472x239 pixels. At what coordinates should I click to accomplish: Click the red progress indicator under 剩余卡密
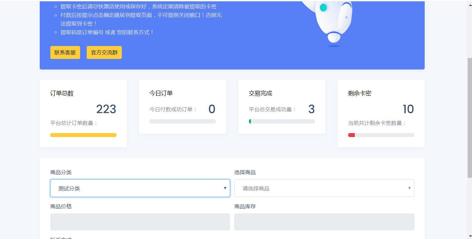[x=352, y=135]
